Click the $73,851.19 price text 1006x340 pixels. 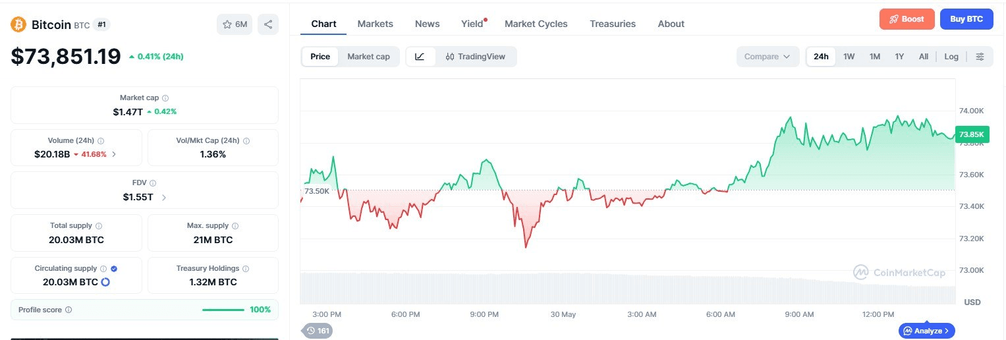[66, 57]
